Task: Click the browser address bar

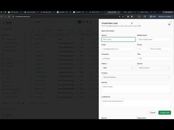Action: coord(65,17)
